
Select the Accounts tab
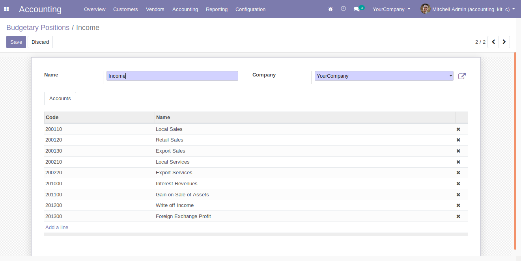pyautogui.click(x=60, y=99)
